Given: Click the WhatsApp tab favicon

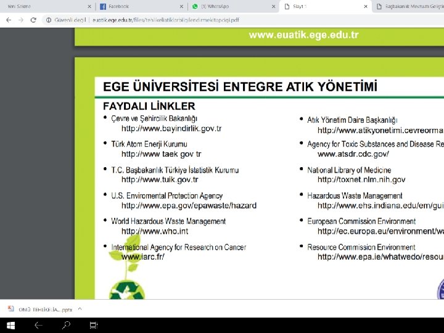Looking at the screenshot, I should click(195, 7).
